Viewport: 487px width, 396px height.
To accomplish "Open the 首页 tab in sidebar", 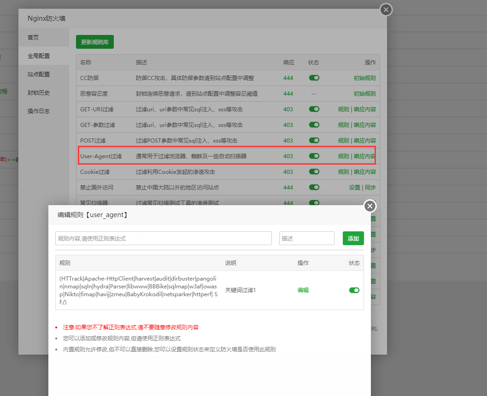I will [44, 37].
